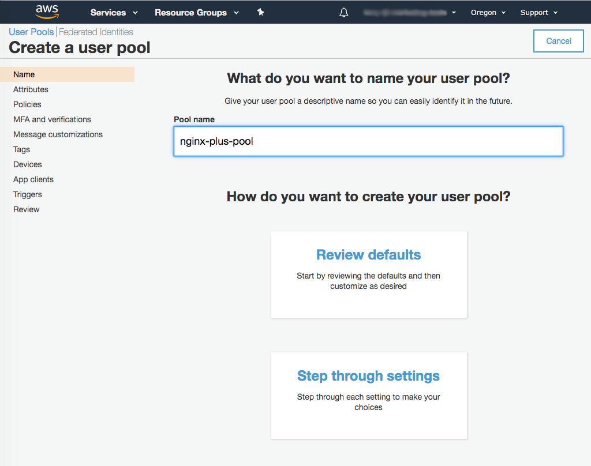
Task: Choose the Review defaults option
Action: [368, 274]
